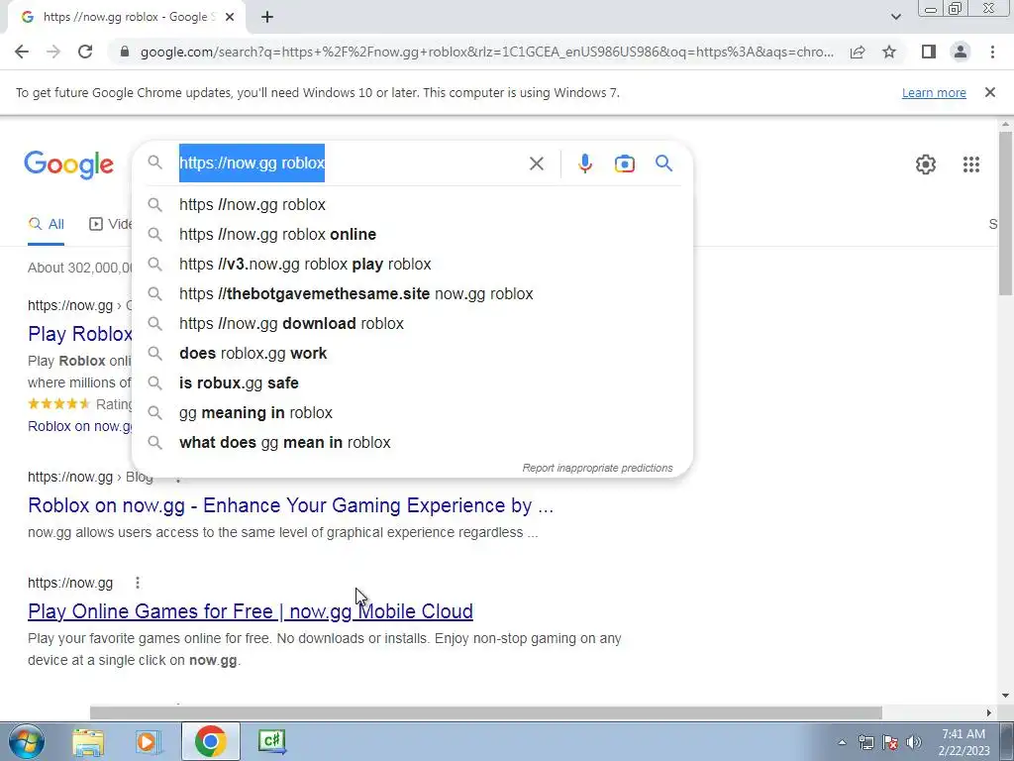Image resolution: width=1014 pixels, height=761 pixels.
Task: Open the taskbar clock showing 7:41 AM
Action: click(963, 742)
